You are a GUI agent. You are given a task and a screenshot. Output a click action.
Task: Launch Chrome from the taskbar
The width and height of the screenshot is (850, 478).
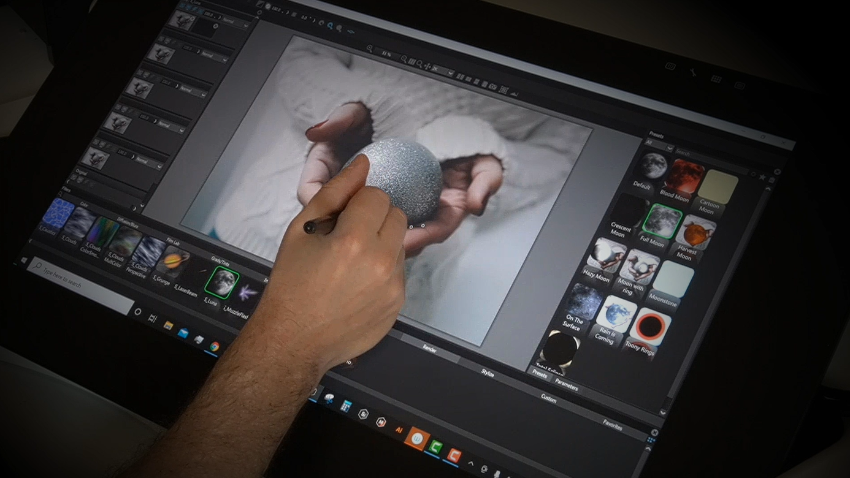point(215,347)
